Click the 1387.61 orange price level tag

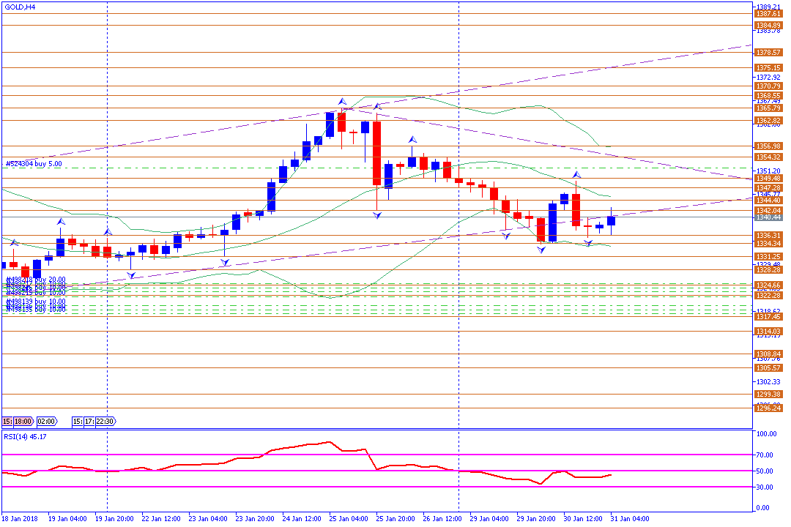pos(768,14)
